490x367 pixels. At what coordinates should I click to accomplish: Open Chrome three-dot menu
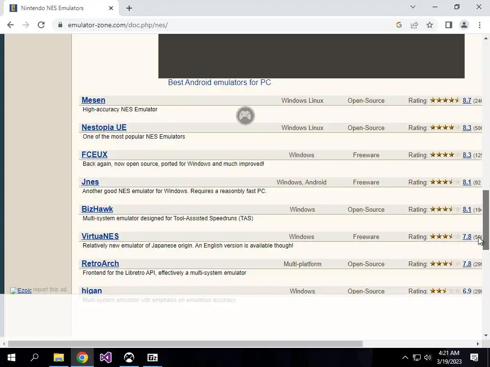click(x=479, y=25)
